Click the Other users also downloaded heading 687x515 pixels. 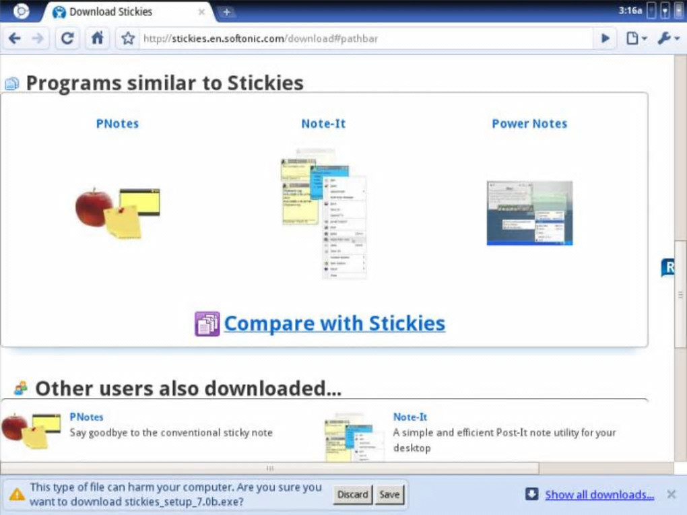189,388
